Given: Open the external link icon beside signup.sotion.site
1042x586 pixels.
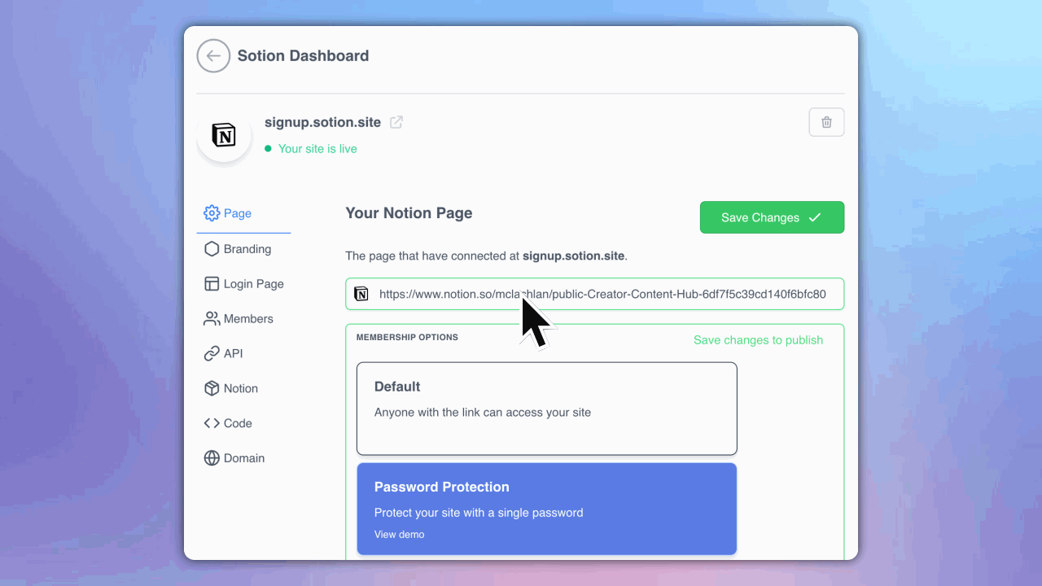Looking at the screenshot, I should tap(396, 122).
